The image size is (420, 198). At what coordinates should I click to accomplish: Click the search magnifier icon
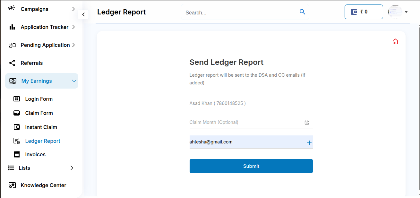click(x=302, y=12)
